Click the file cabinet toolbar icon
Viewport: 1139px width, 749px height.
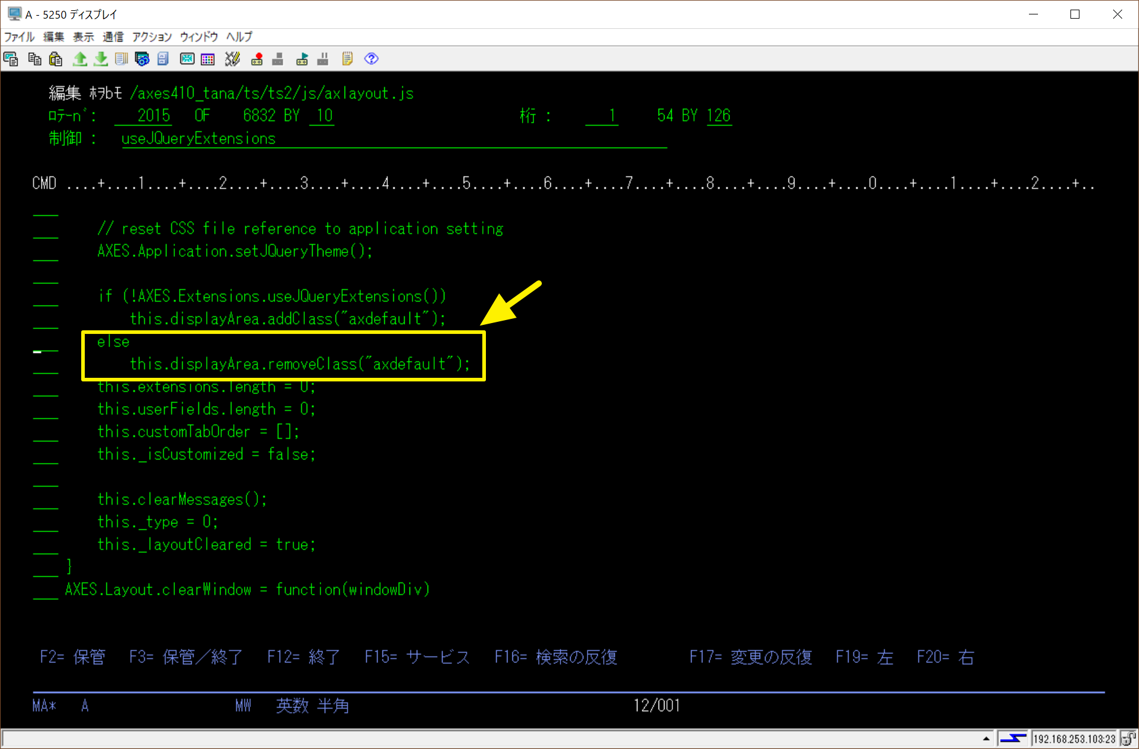[163, 59]
